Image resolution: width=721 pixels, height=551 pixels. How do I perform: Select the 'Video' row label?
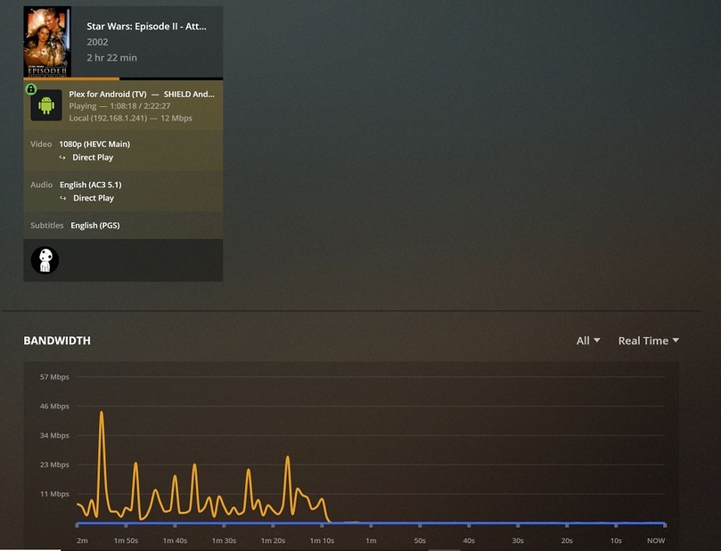41,144
